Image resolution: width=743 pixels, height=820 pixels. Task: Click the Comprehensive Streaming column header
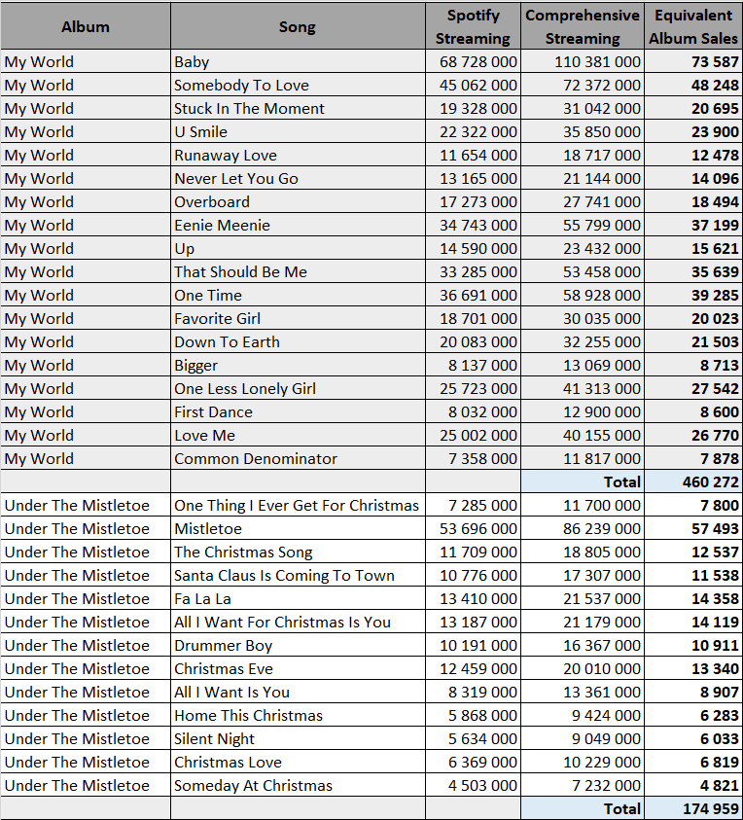click(583, 26)
